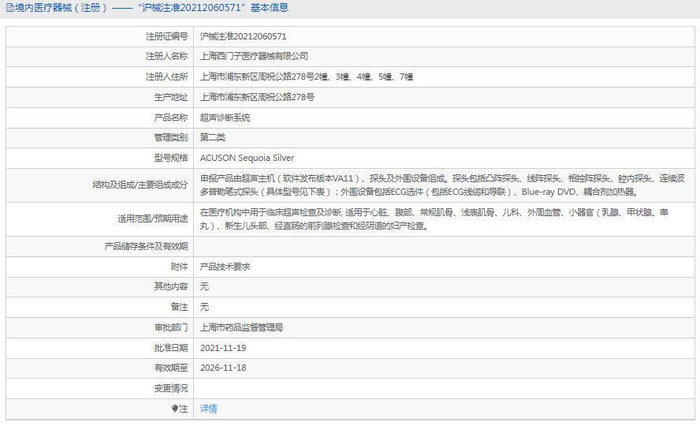Click the 注册人住所 label
700x426 pixels.
pyautogui.click(x=167, y=77)
